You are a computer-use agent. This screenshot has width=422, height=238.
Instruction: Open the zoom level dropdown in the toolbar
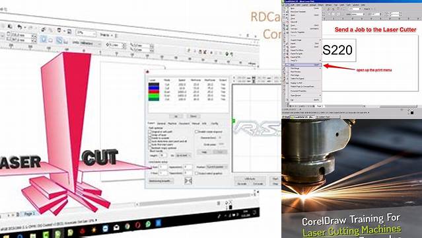(86, 33)
